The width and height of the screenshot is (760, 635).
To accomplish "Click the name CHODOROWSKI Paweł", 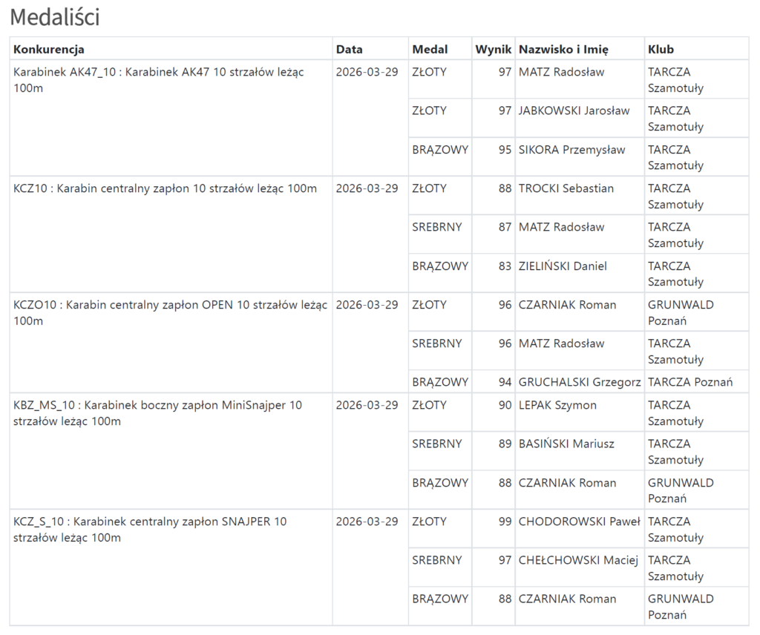I will 579,522.
